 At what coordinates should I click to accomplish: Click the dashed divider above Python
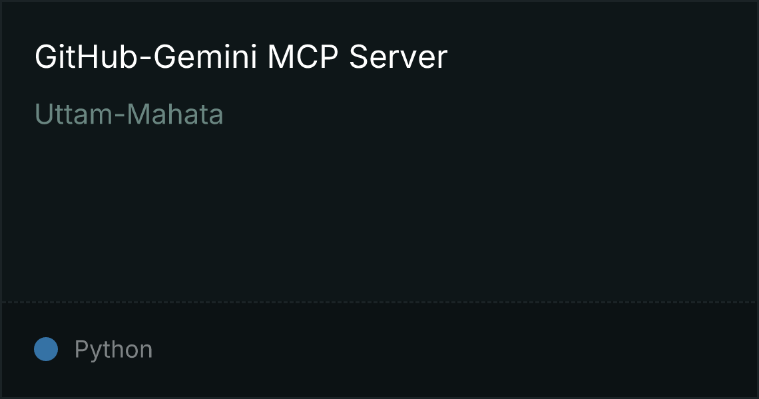click(x=379, y=303)
